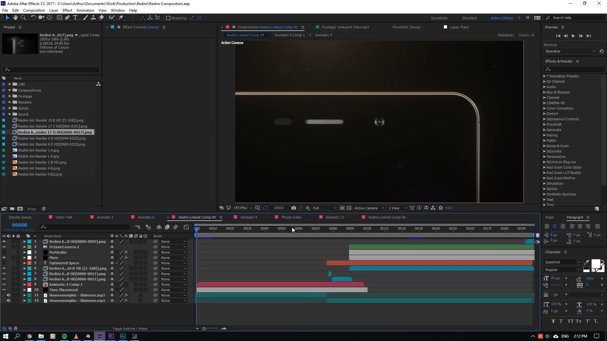Hide the OctaneCamera.1 layer

point(4,247)
